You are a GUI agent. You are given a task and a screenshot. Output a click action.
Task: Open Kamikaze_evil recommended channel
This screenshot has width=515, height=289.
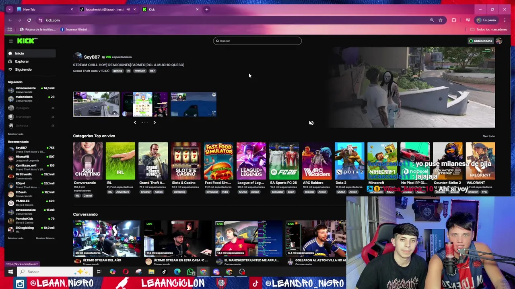coord(31,167)
